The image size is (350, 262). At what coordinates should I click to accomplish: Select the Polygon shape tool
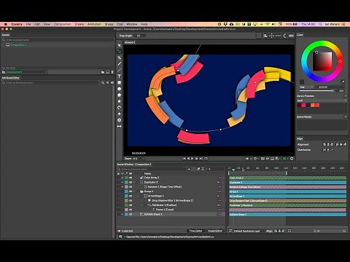coord(119,95)
